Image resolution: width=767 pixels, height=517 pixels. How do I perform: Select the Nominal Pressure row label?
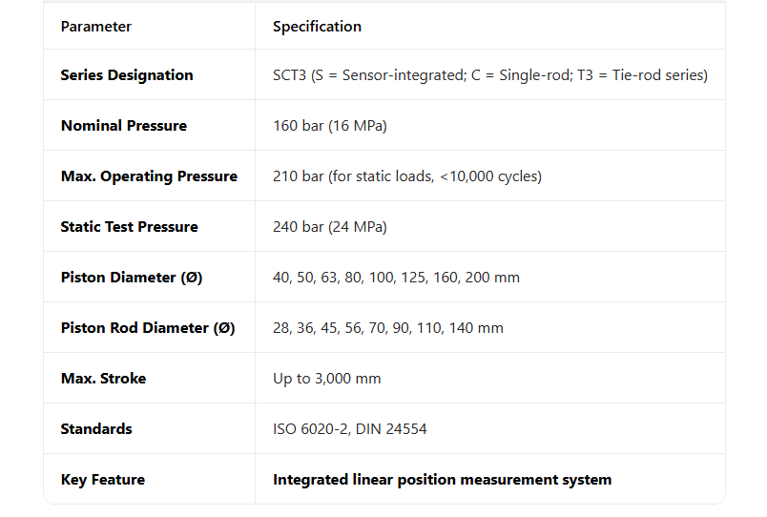coord(124,126)
